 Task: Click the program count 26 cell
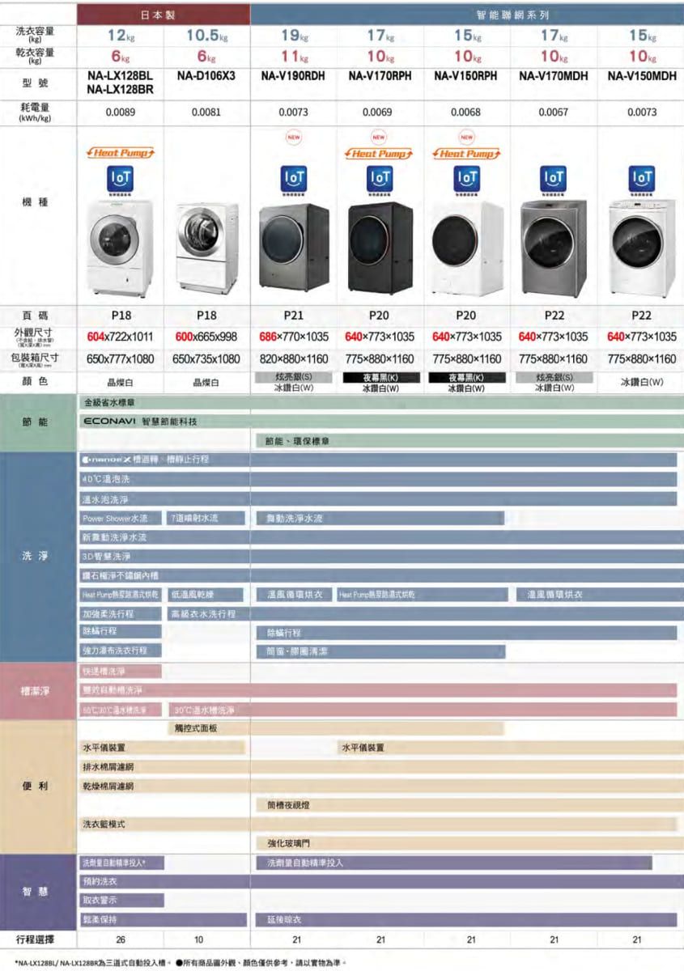(121, 939)
